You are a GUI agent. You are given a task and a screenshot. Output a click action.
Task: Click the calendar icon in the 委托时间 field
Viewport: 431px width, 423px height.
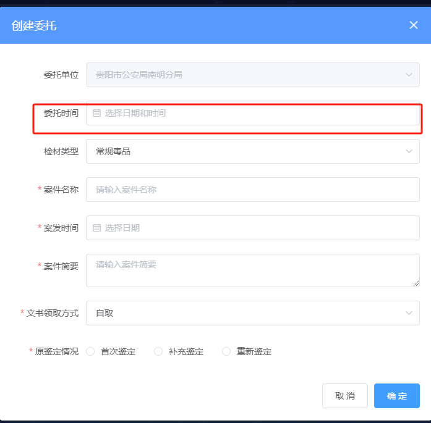click(x=96, y=114)
